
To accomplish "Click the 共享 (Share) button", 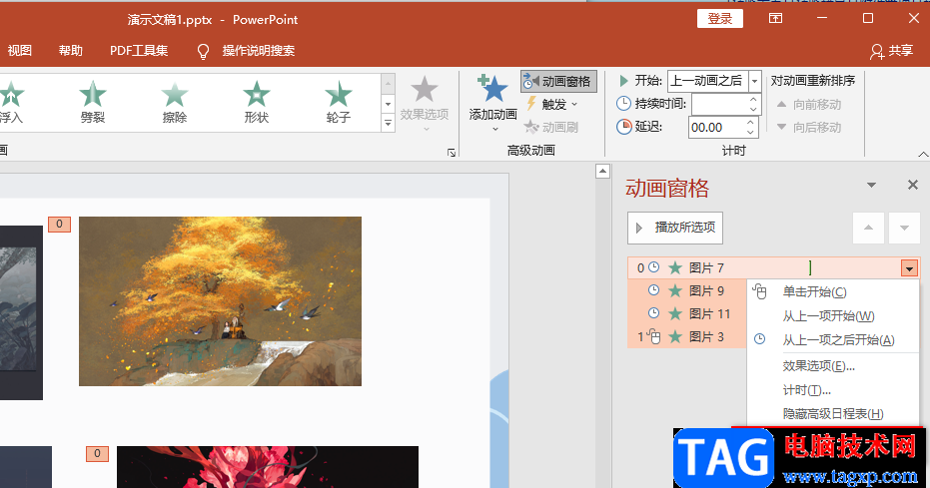I will point(891,51).
